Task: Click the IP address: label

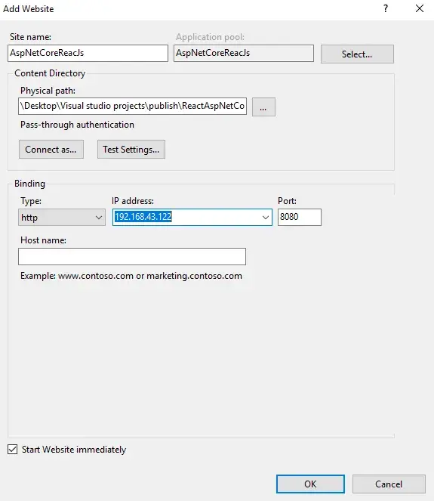Action: (x=133, y=201)
